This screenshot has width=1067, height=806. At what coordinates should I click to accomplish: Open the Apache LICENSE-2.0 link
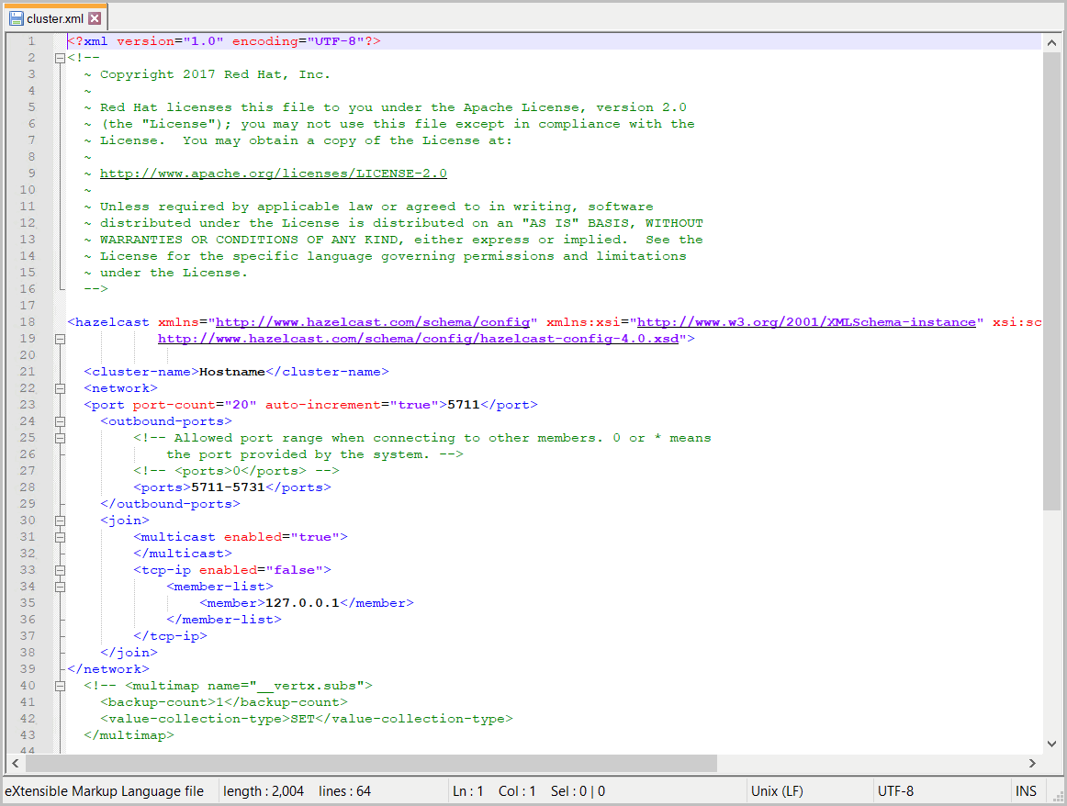click(273, 174)
